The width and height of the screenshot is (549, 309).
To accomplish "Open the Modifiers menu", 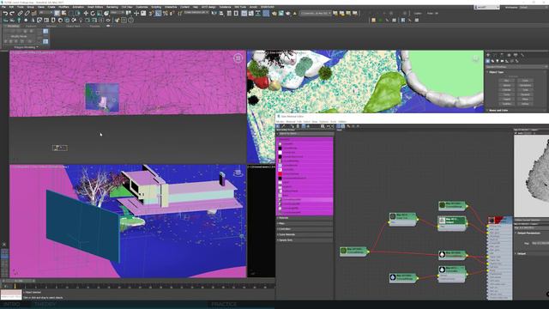I will (63, 7).
